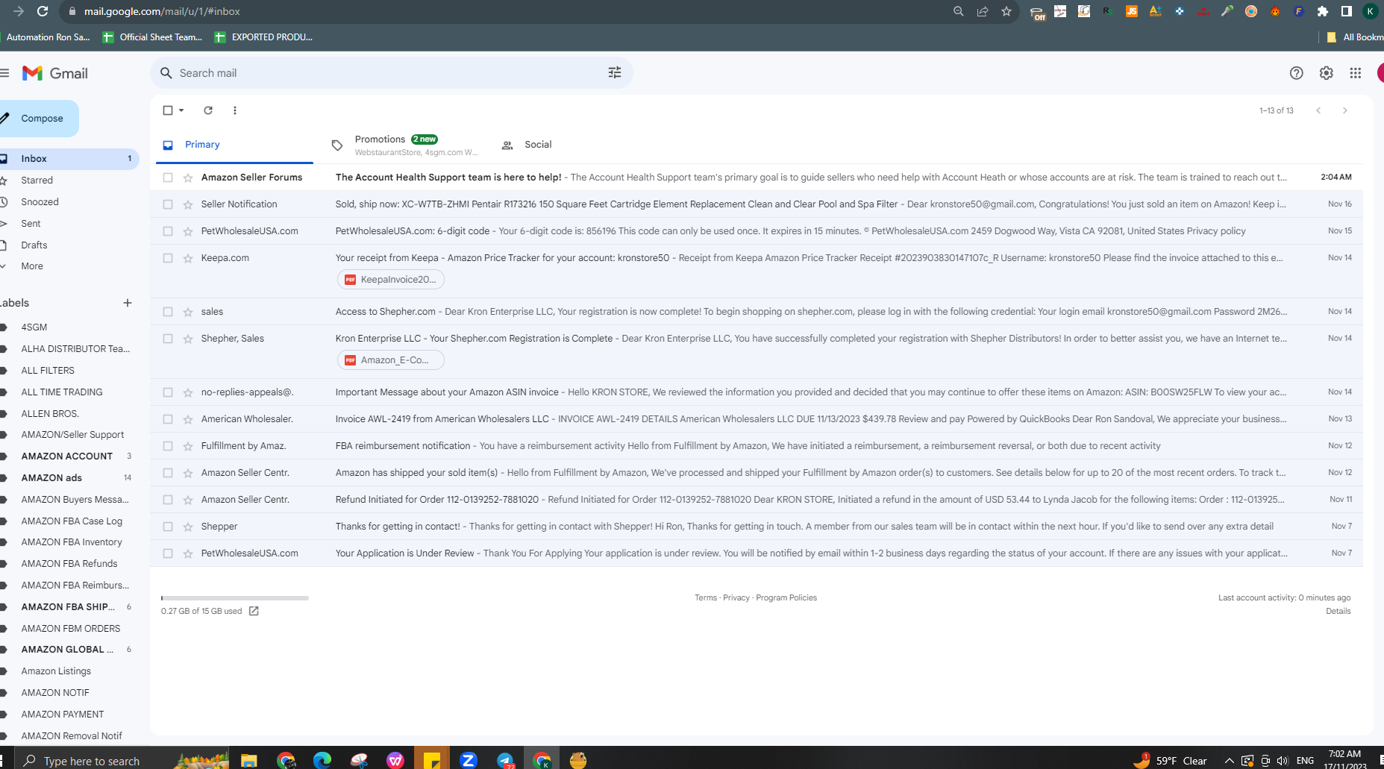Bookmark this tab star icon

coord(1006,11)
